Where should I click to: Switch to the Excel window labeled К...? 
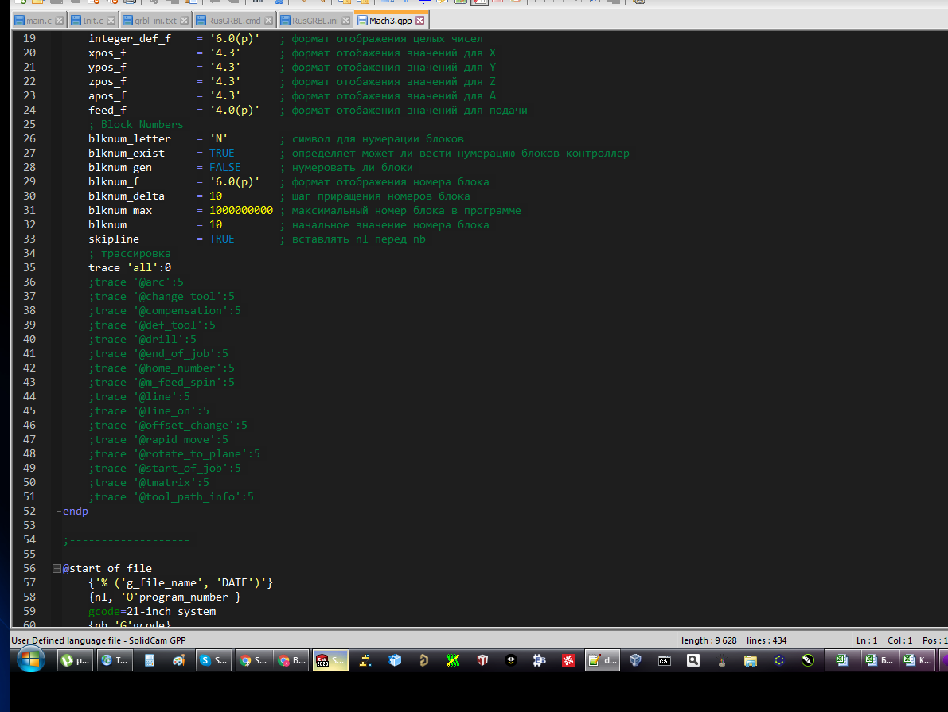click(x=917, y=660)
